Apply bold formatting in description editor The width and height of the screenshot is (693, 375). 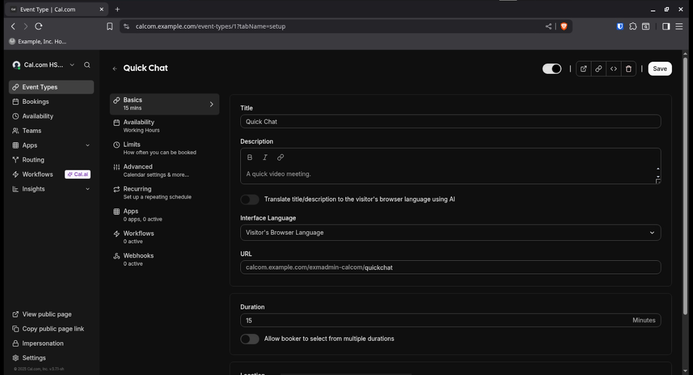249,157
